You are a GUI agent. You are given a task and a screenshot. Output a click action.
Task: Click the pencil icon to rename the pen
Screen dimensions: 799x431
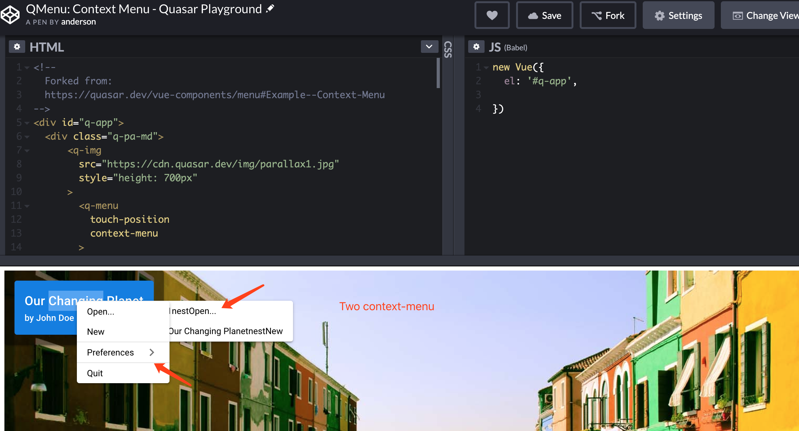coord(270,8)
